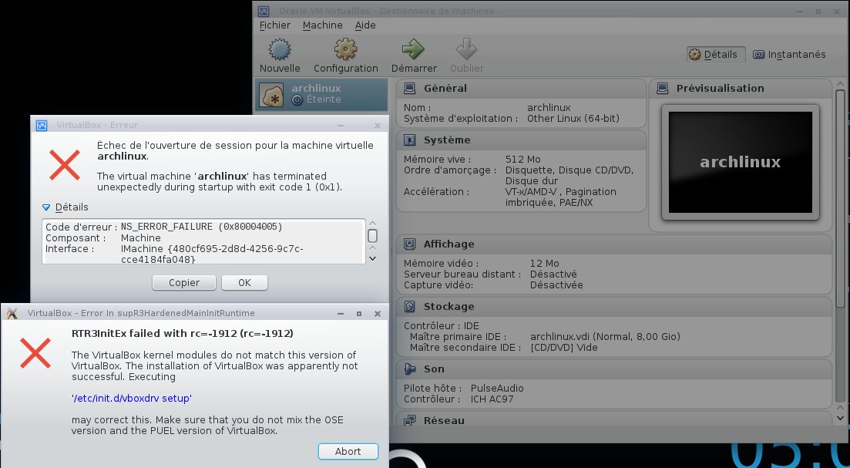Click the Son section speaker icon
Viewport: 850px width, 468px height.
pyautogui.click(x=410, y=369)
